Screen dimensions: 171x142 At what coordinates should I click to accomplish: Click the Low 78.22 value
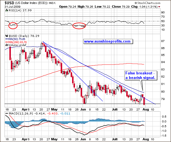tap(102, 7)
